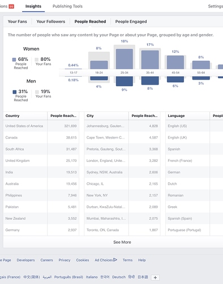Image resolution: width=223 pixels, height=284 pixels.
Task: Click the women 55-64 bar
Action: [201, 65]
